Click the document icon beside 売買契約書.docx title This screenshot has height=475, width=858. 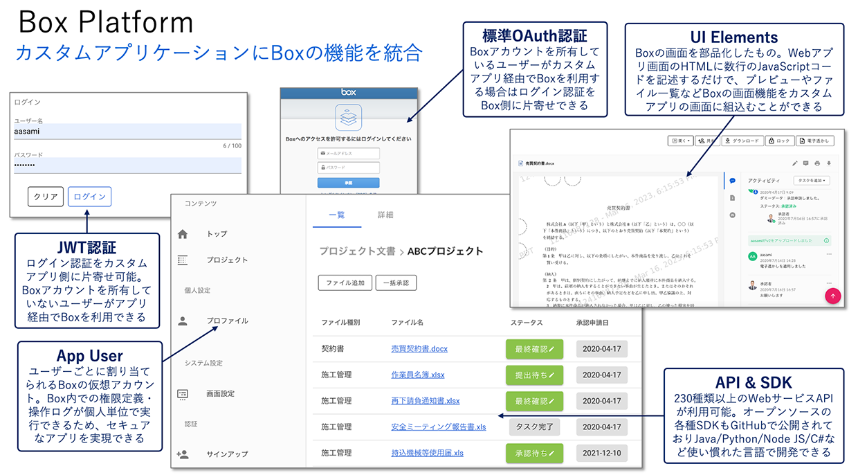click(x=521, y=163)
